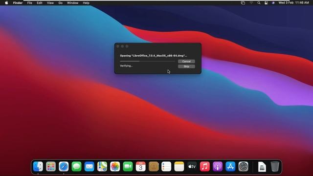
Task: Open System Preferences from the Dock
Action: point(244,166)
